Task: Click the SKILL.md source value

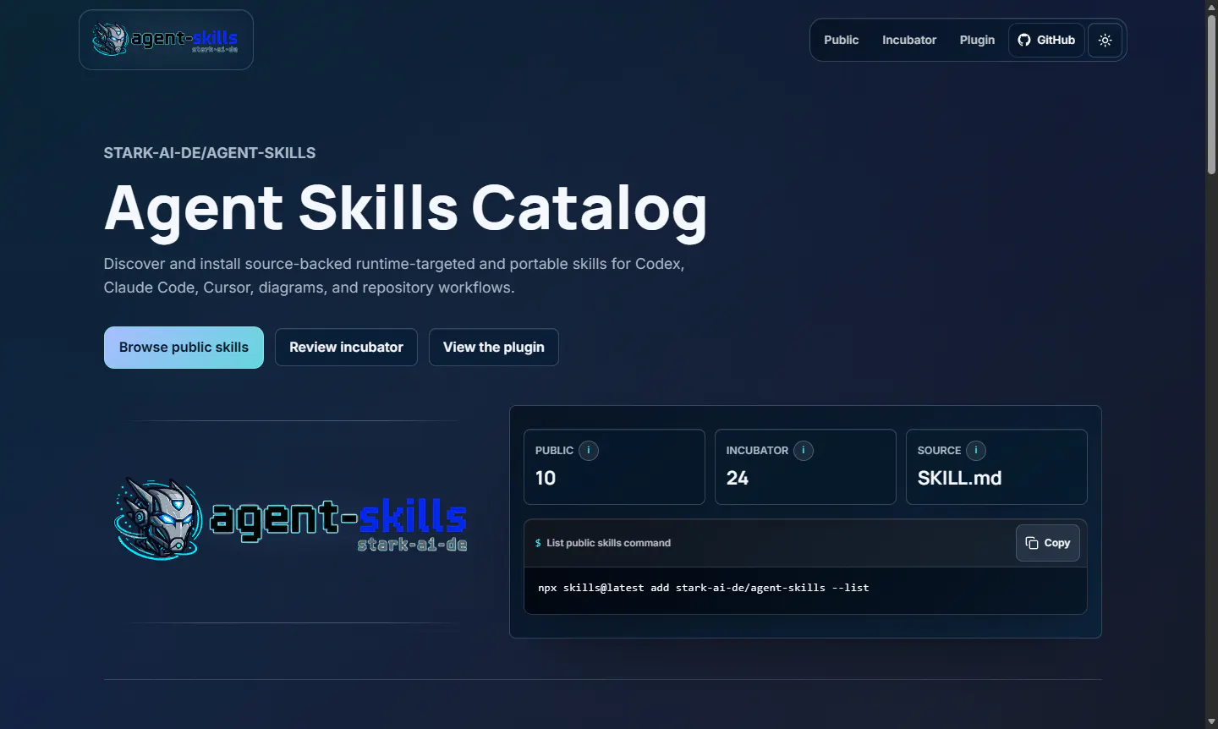Action: [x=959, y=478]
